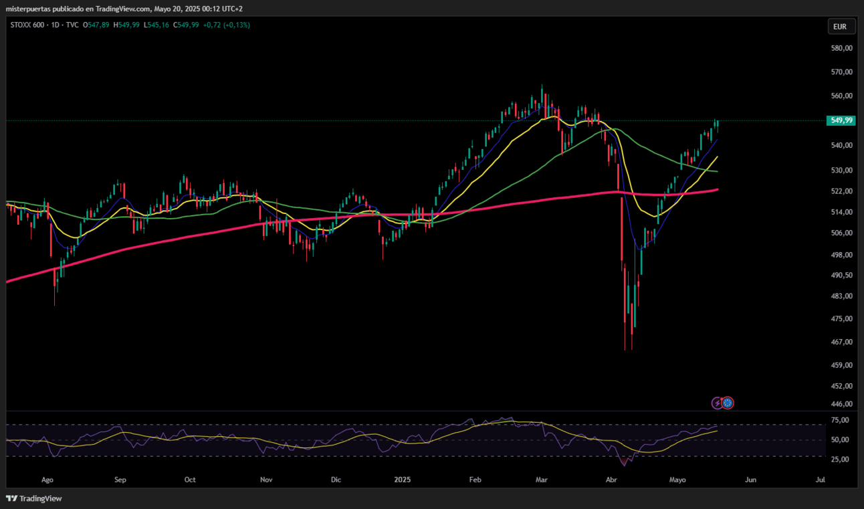Screen dimensions: 864x509
Task: Open the EU flag economic event icon
Action: pyautogui.click(x=728, y=403)
